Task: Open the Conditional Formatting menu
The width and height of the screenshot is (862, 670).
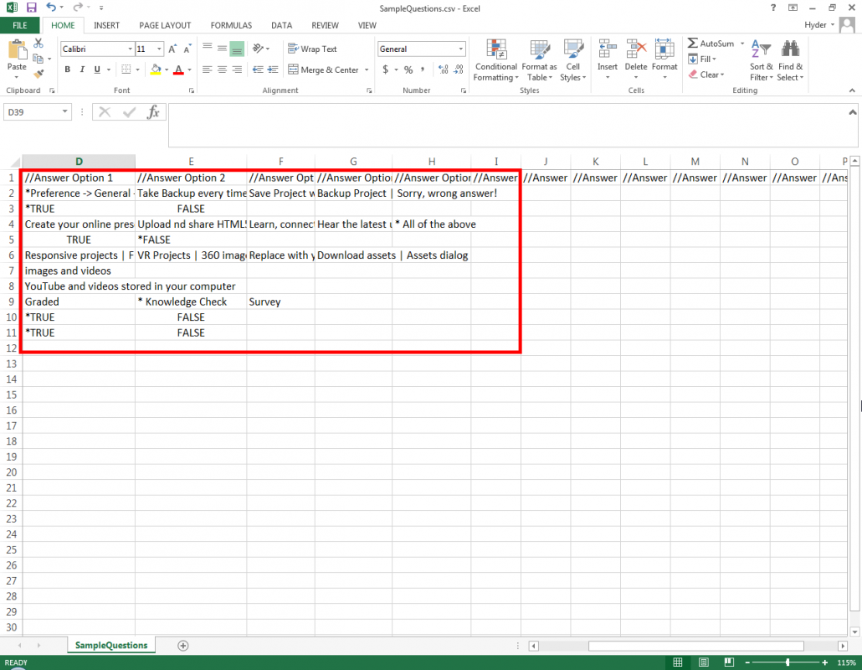Action: (x=495, y=61)
